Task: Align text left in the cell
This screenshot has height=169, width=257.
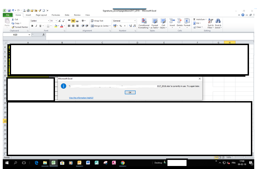Action: click(69, 26)
